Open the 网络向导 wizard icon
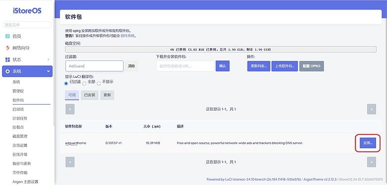This screenshot has width=387, height=185. 7,48
